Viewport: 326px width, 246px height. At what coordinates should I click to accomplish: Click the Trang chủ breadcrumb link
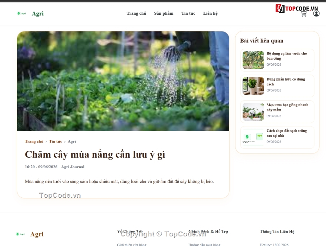tap(34, 142)
